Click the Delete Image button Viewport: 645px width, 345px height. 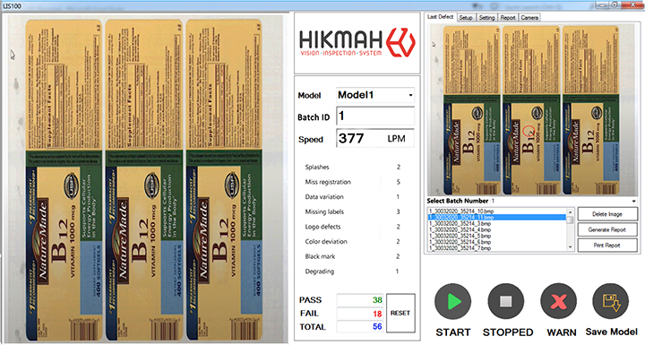pos(607,214)
